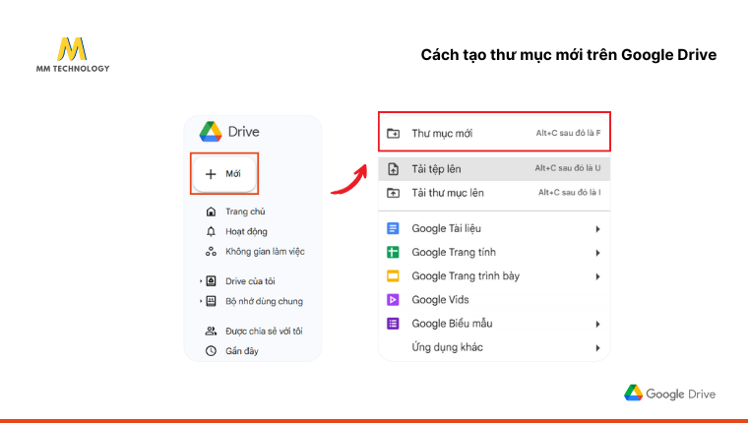Click the Google Drive logo at bottom right
Viewport: 748px width, 423px height.
(x=670, y=393)
